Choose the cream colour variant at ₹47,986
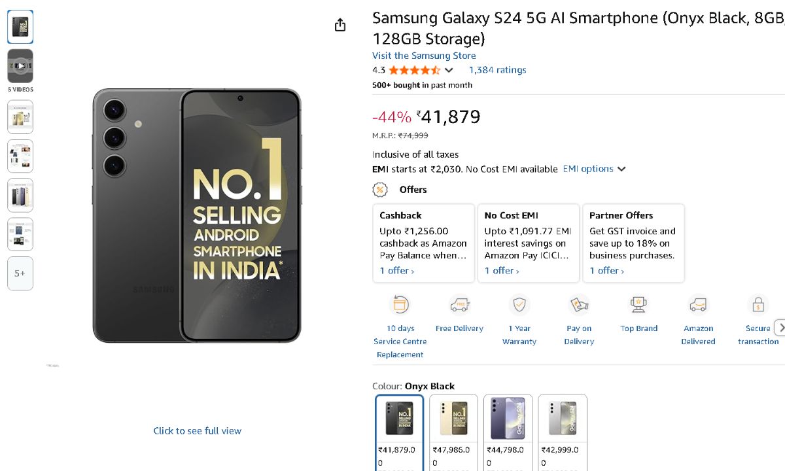 pyautogui.click(x=453, y=419)
